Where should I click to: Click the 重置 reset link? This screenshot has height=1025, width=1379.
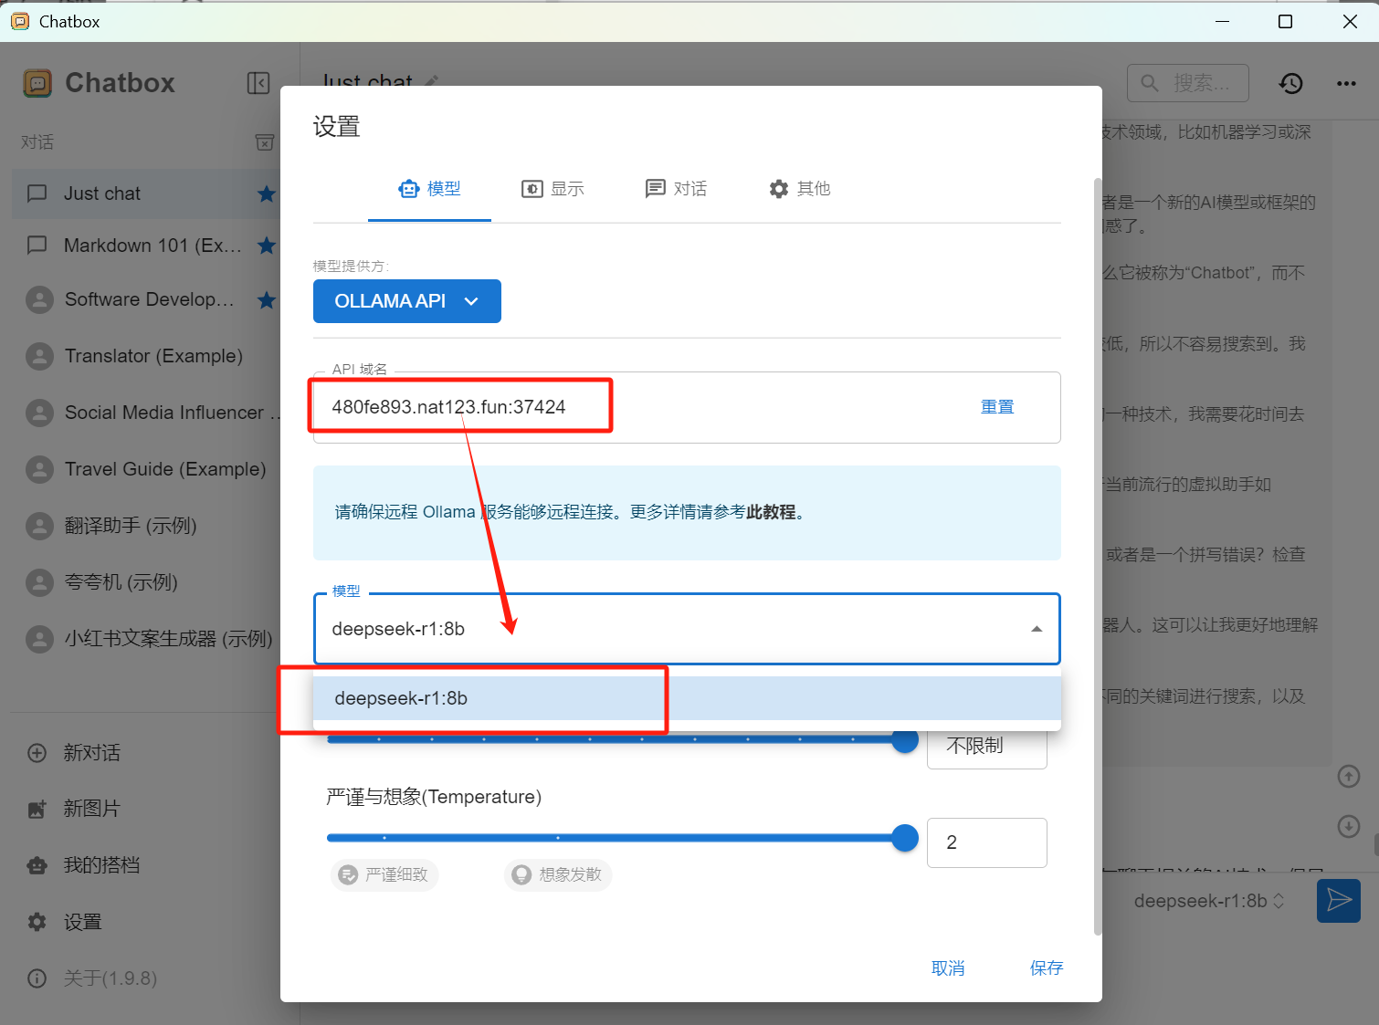(997, 407)
